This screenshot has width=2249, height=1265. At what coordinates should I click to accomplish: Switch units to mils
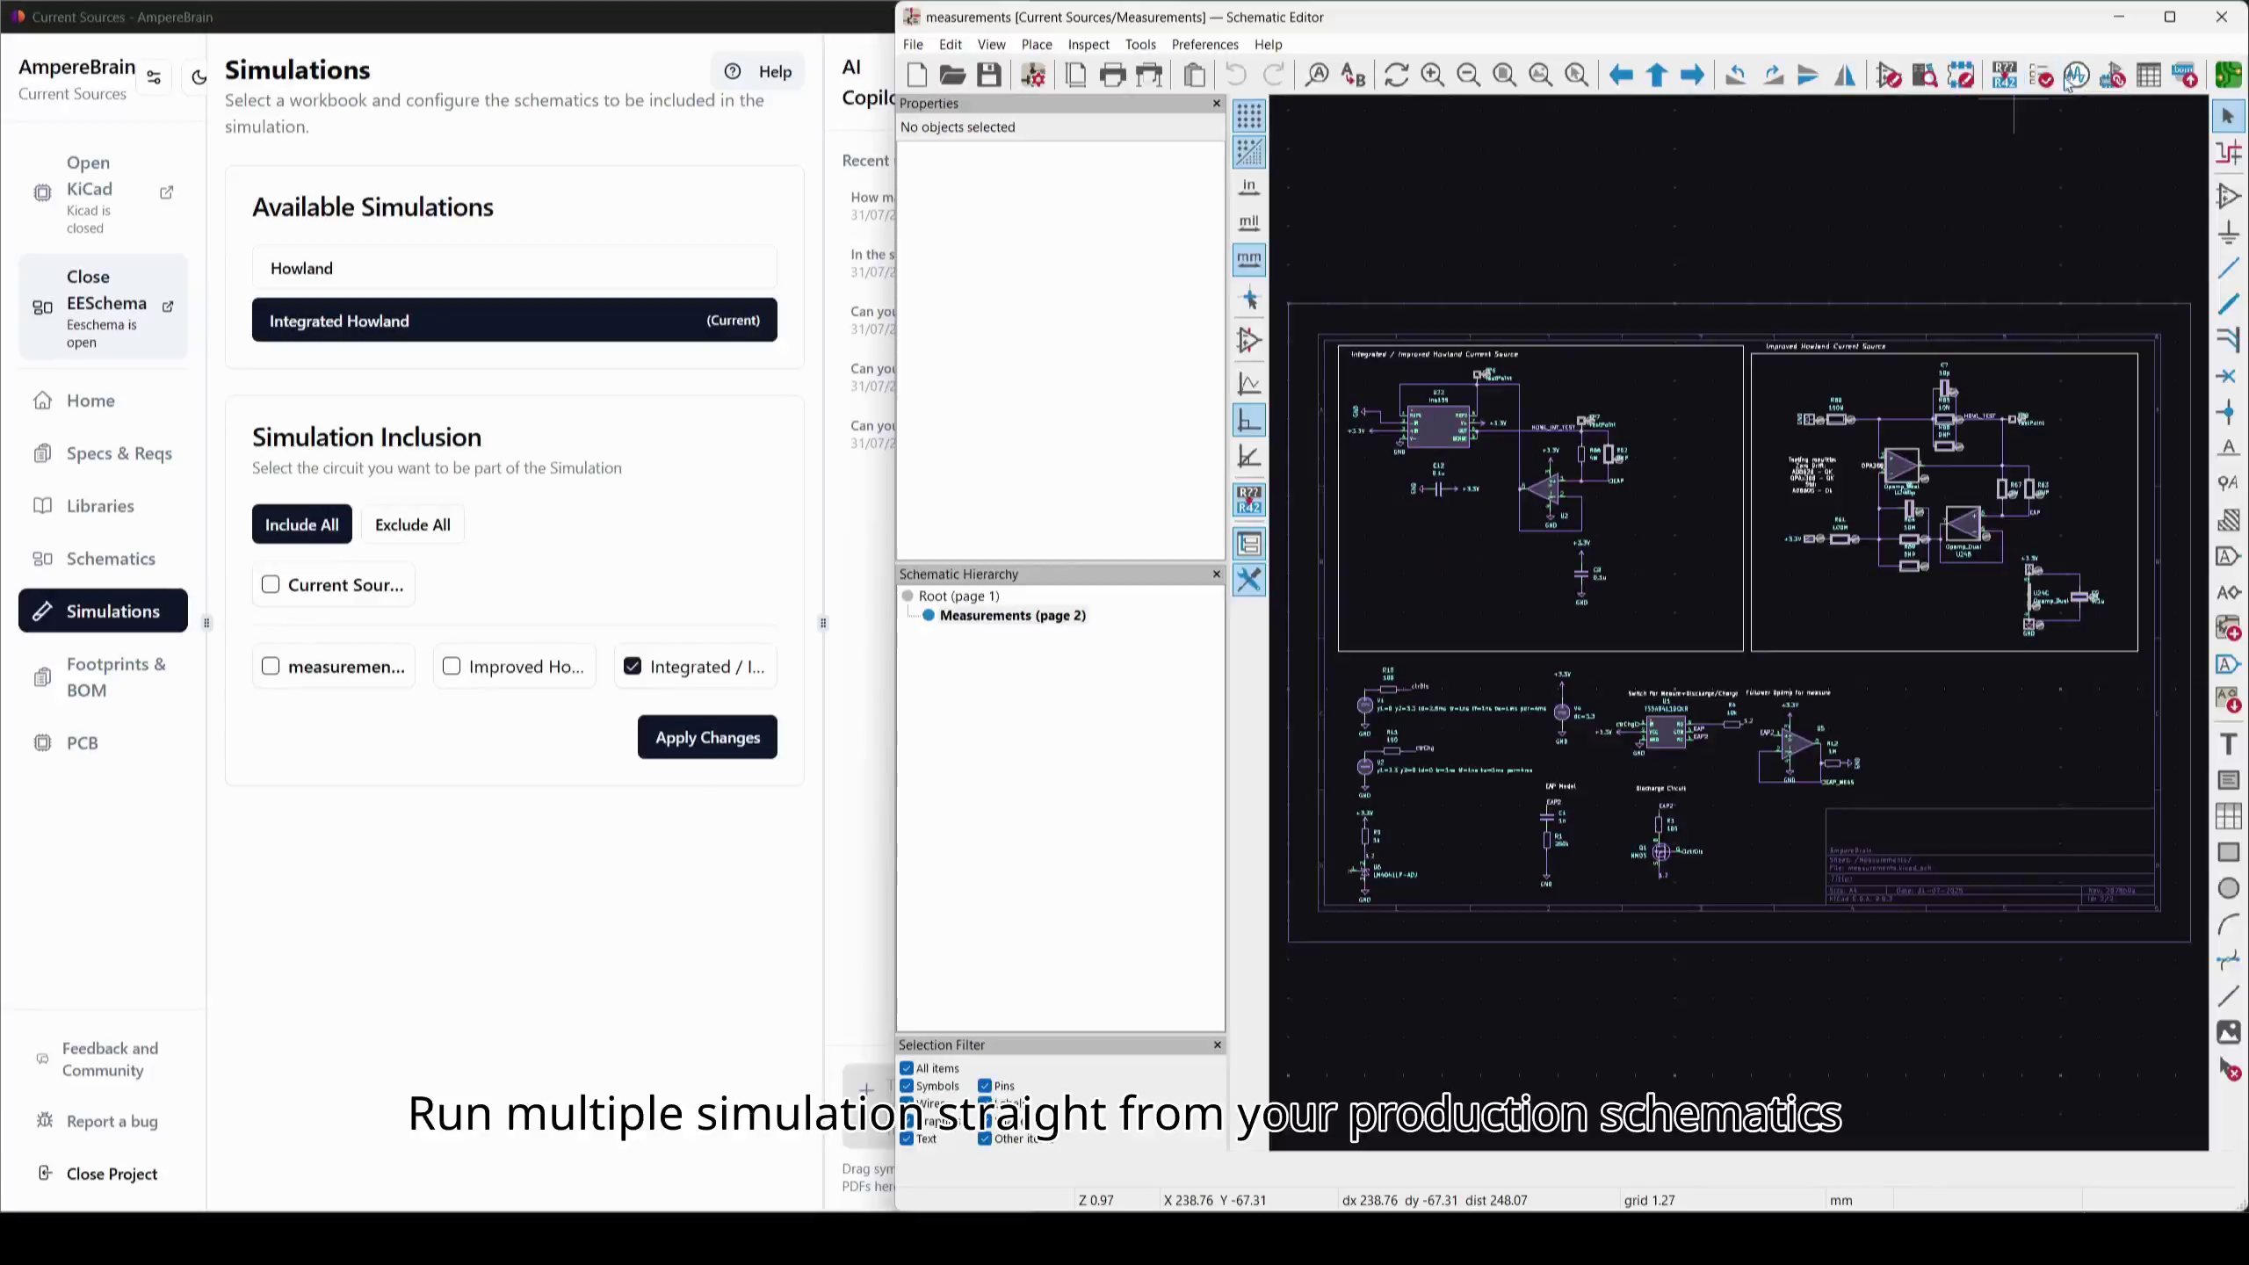click(1248, 222)
